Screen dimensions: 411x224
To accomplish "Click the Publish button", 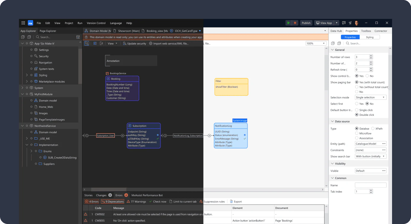I will [306, 23].
